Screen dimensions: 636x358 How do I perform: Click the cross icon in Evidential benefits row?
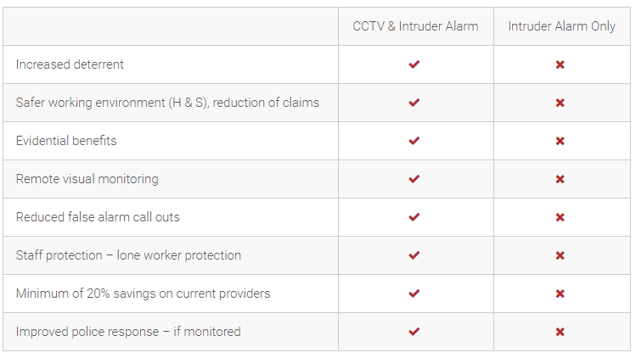pyautogui.click(x=560, y=141)
